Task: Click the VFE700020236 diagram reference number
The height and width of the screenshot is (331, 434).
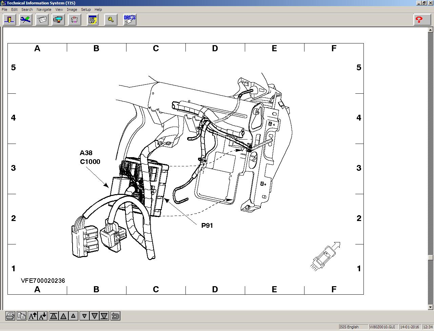Action: pos(43,281)
